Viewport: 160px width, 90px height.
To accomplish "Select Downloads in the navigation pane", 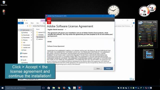I will point(26,35).
